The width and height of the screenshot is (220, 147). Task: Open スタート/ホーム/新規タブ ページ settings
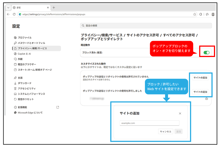(x=37, y=70)
